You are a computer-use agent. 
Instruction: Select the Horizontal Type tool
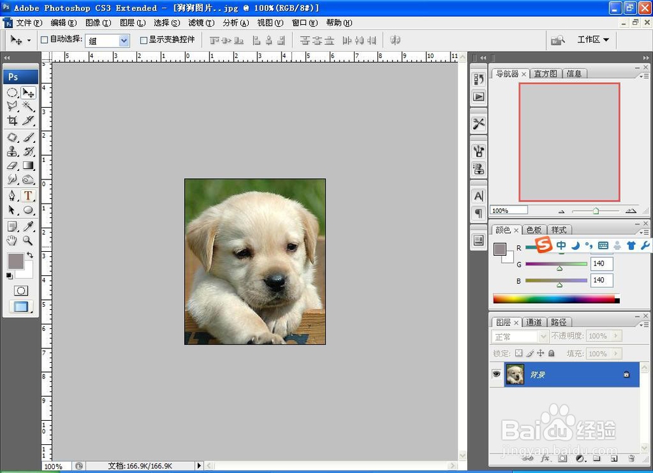28,196
